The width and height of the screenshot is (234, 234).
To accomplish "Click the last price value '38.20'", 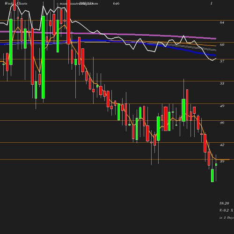I will [x=224, y=203].
